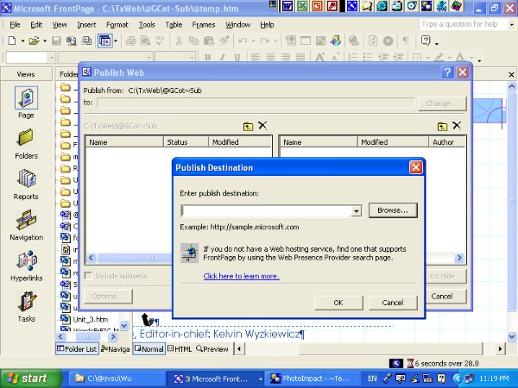
Task: Click the Browse... button
Action: coord(393,210)
